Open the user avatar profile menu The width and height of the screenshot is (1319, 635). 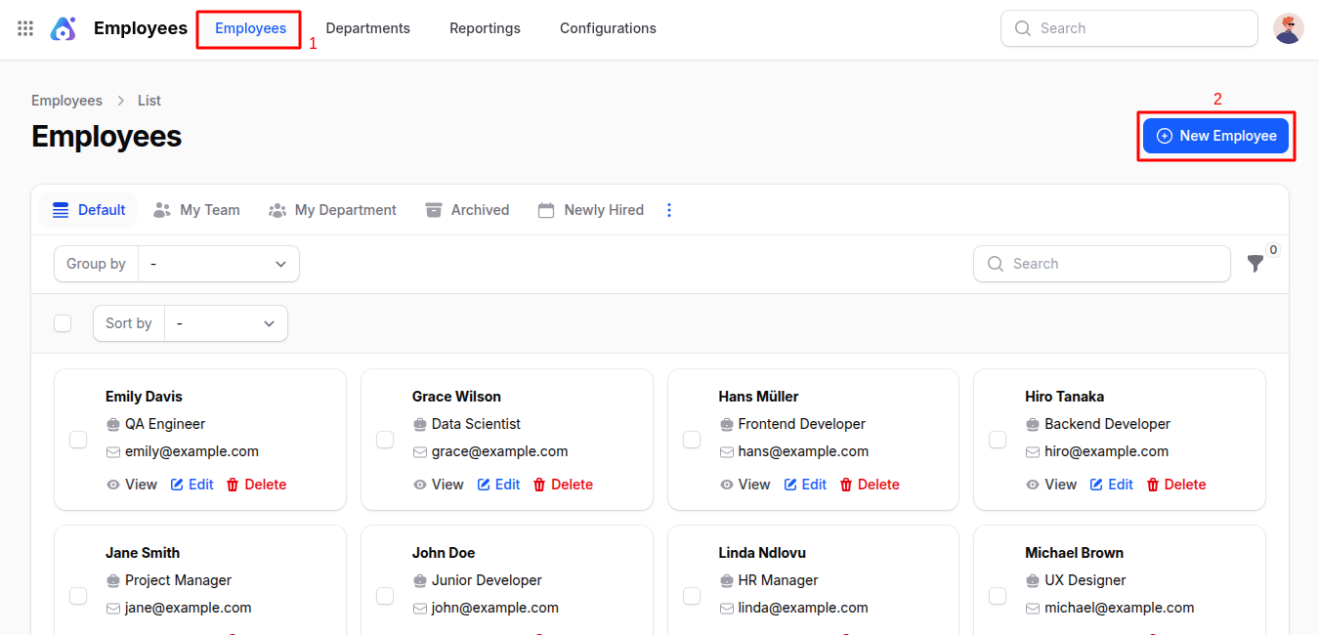(1288, 28)
